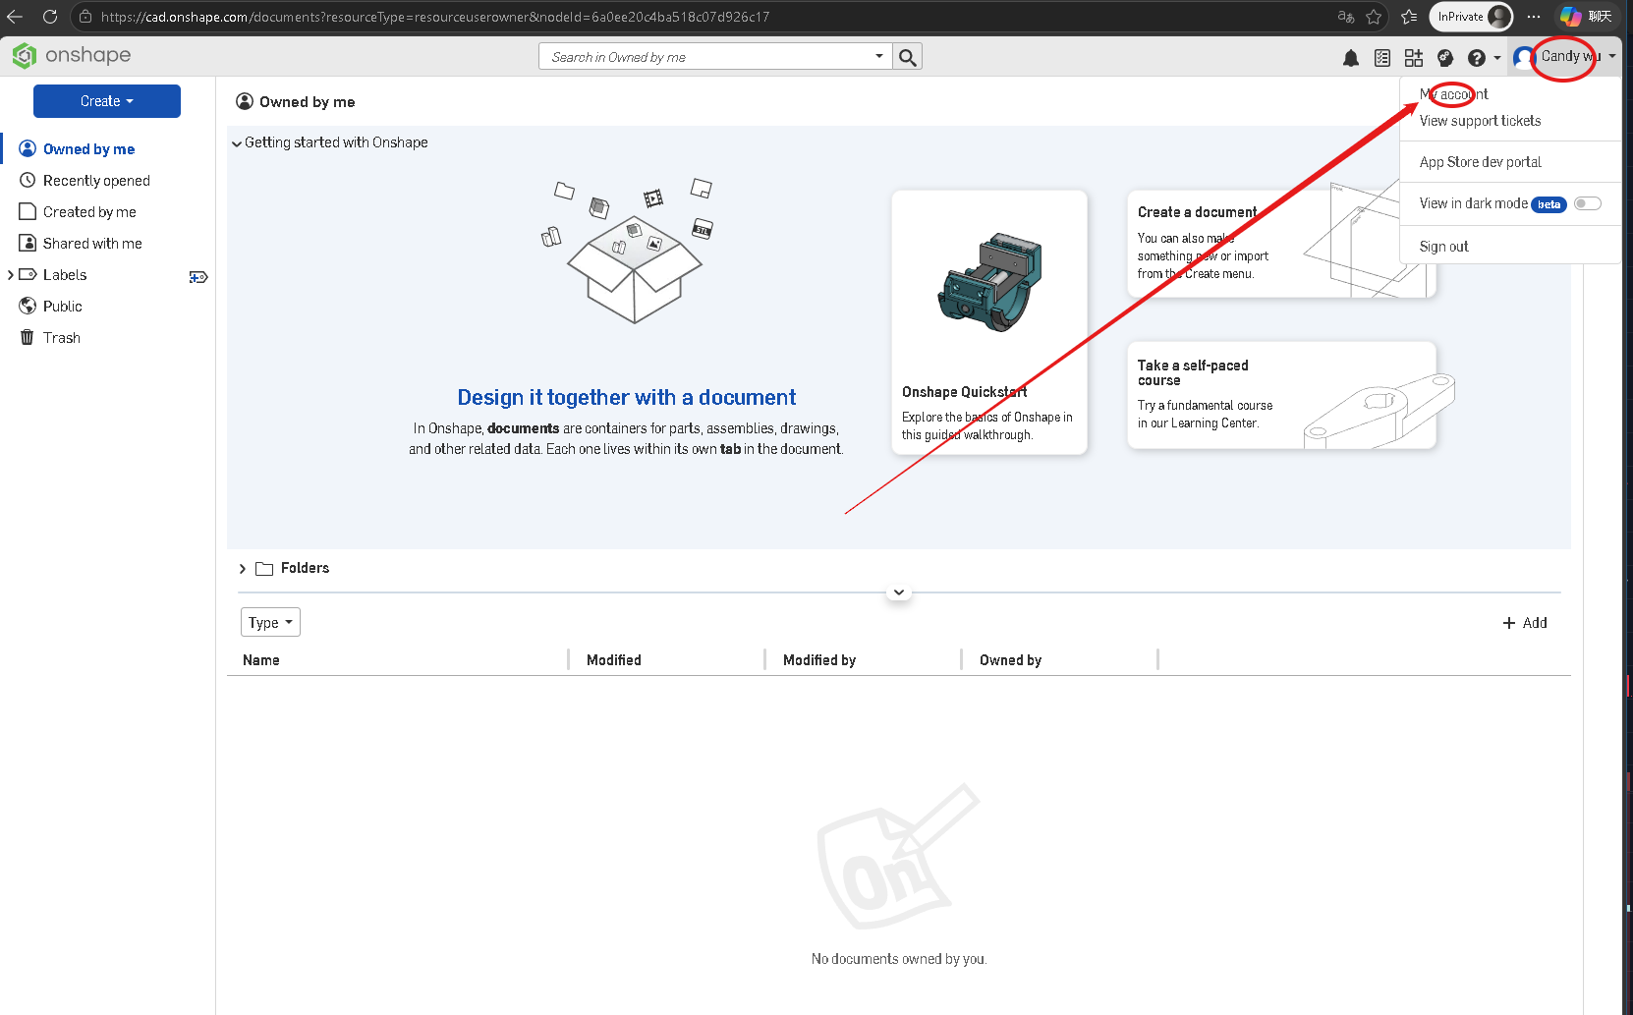Choose Sign out from the user menu
This screenshot has height=1015, width=1633.
pos(1444,247)
